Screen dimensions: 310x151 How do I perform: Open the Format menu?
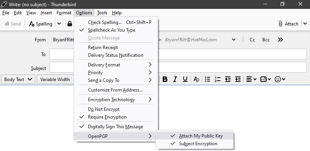(x=64, y=13)
